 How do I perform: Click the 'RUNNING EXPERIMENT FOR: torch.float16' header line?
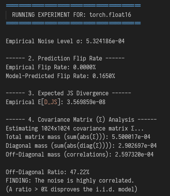point(72,15)
